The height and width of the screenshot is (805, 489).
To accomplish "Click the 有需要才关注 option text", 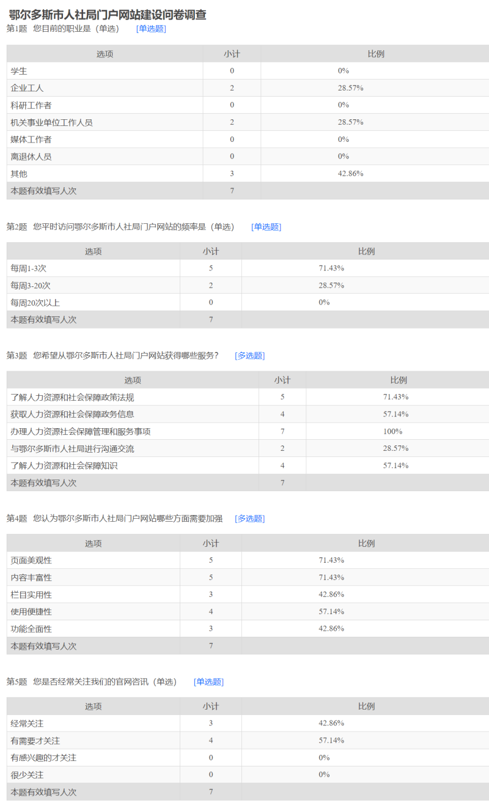I will click(x=35, y=741).
